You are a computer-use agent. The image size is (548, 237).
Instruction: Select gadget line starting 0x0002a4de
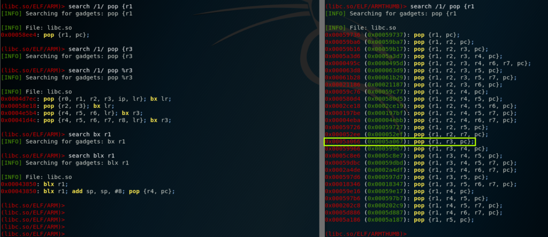coord(421,170)
